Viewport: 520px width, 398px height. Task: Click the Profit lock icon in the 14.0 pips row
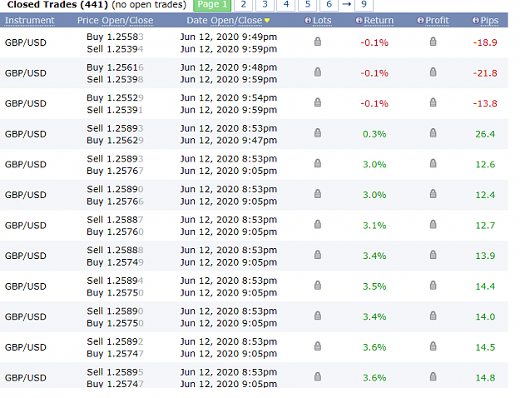point(433,316)
